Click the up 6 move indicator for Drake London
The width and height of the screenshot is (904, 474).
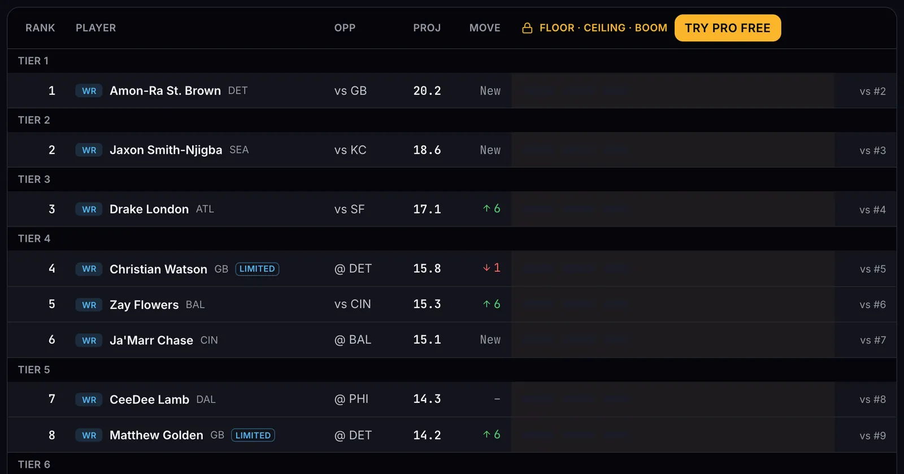point(492,208)
